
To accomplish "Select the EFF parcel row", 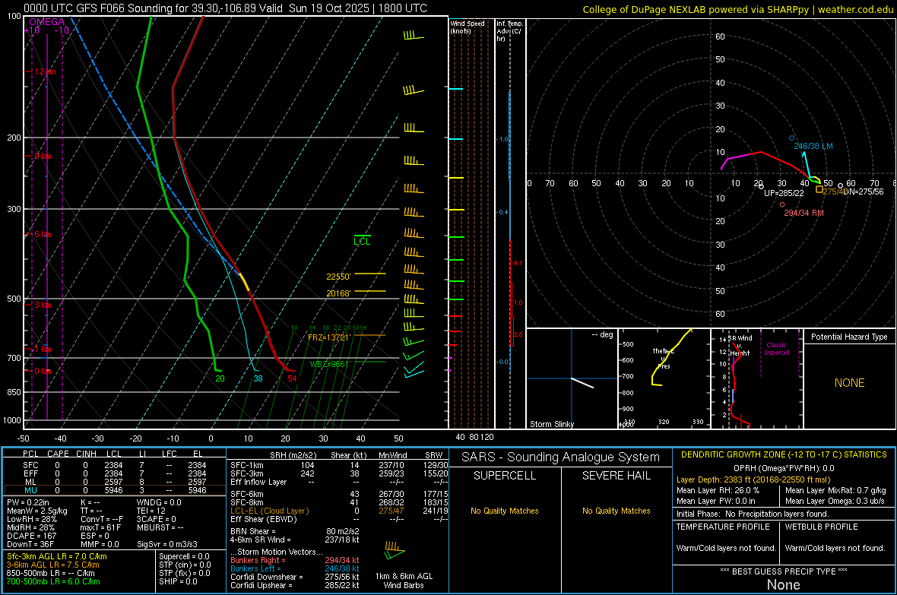I will [114, 473].
